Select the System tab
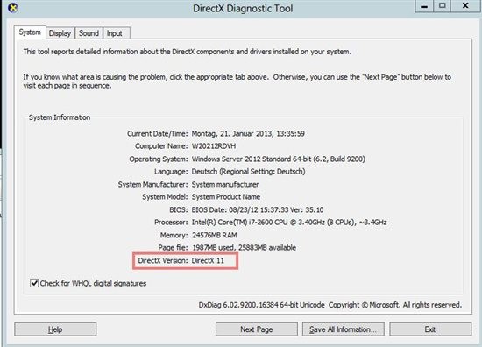The height and width of the screenshot is (347, 482). 30,32
